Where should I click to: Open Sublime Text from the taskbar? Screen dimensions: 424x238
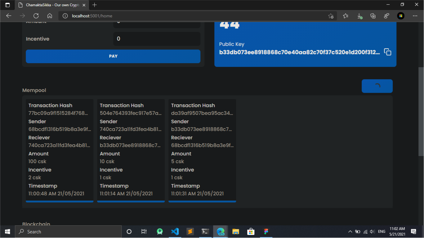click(x=190, y=232)
